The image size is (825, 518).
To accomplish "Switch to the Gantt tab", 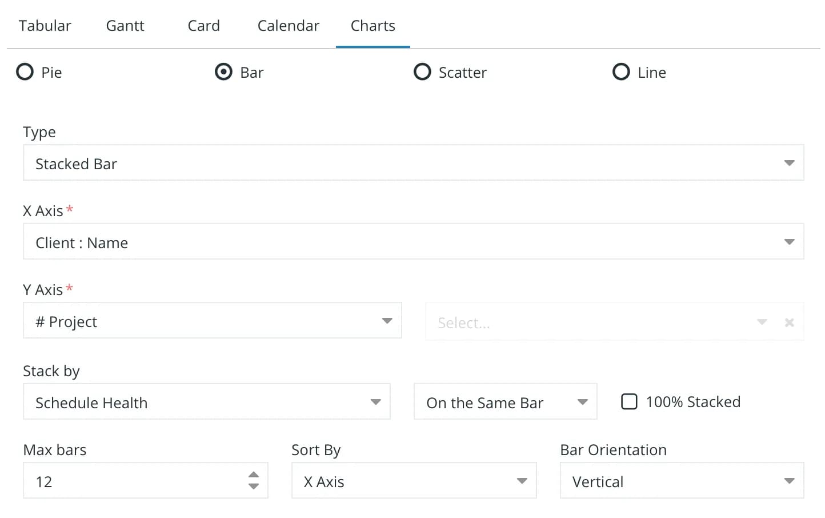I will (x=125, y=26).
